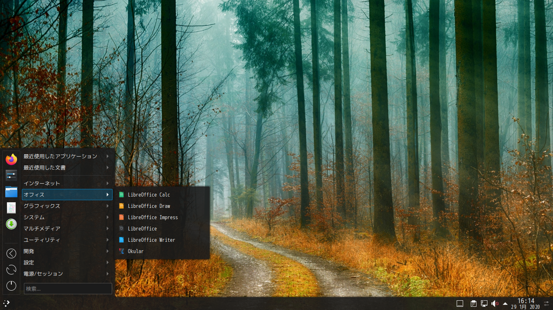Image resolution: width=553 pixels, height=310 pixels.
Task: Open the blue folder file manager icon
Action: (11, 192)
